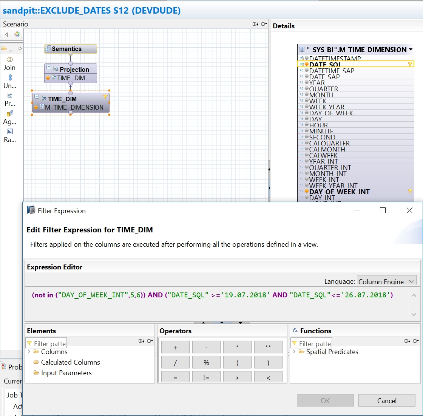
Task: Expand the Columns folder in Elements
Action: 29,351
